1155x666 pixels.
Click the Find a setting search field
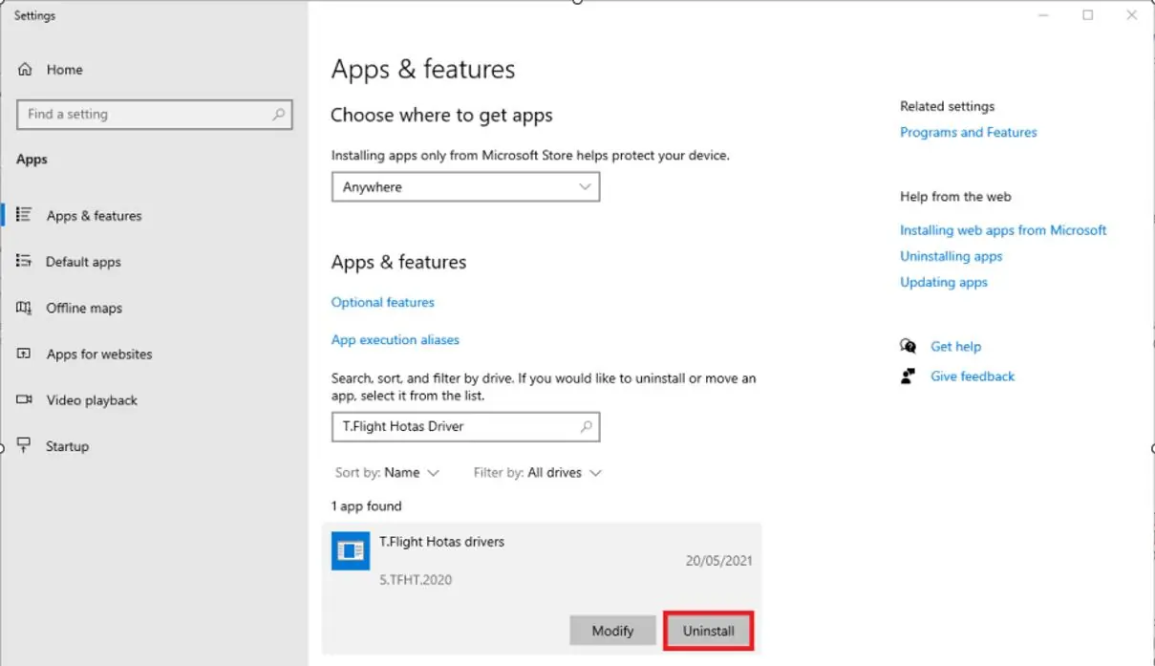tap(155, 115)
